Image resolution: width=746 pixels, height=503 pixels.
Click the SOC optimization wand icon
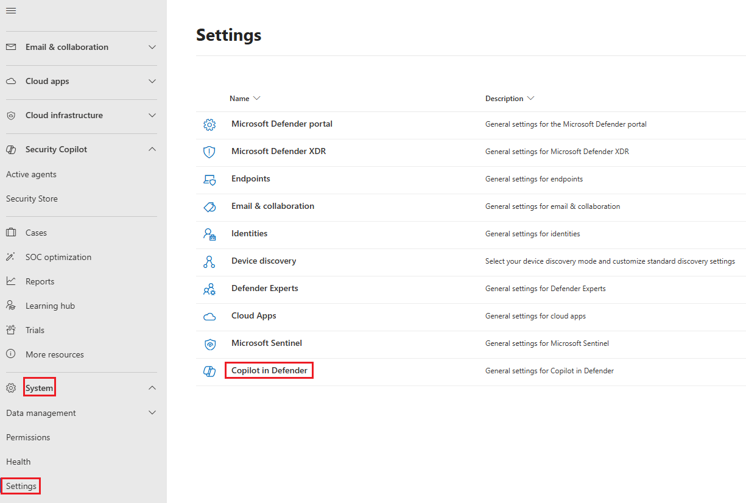coord(11,257)
